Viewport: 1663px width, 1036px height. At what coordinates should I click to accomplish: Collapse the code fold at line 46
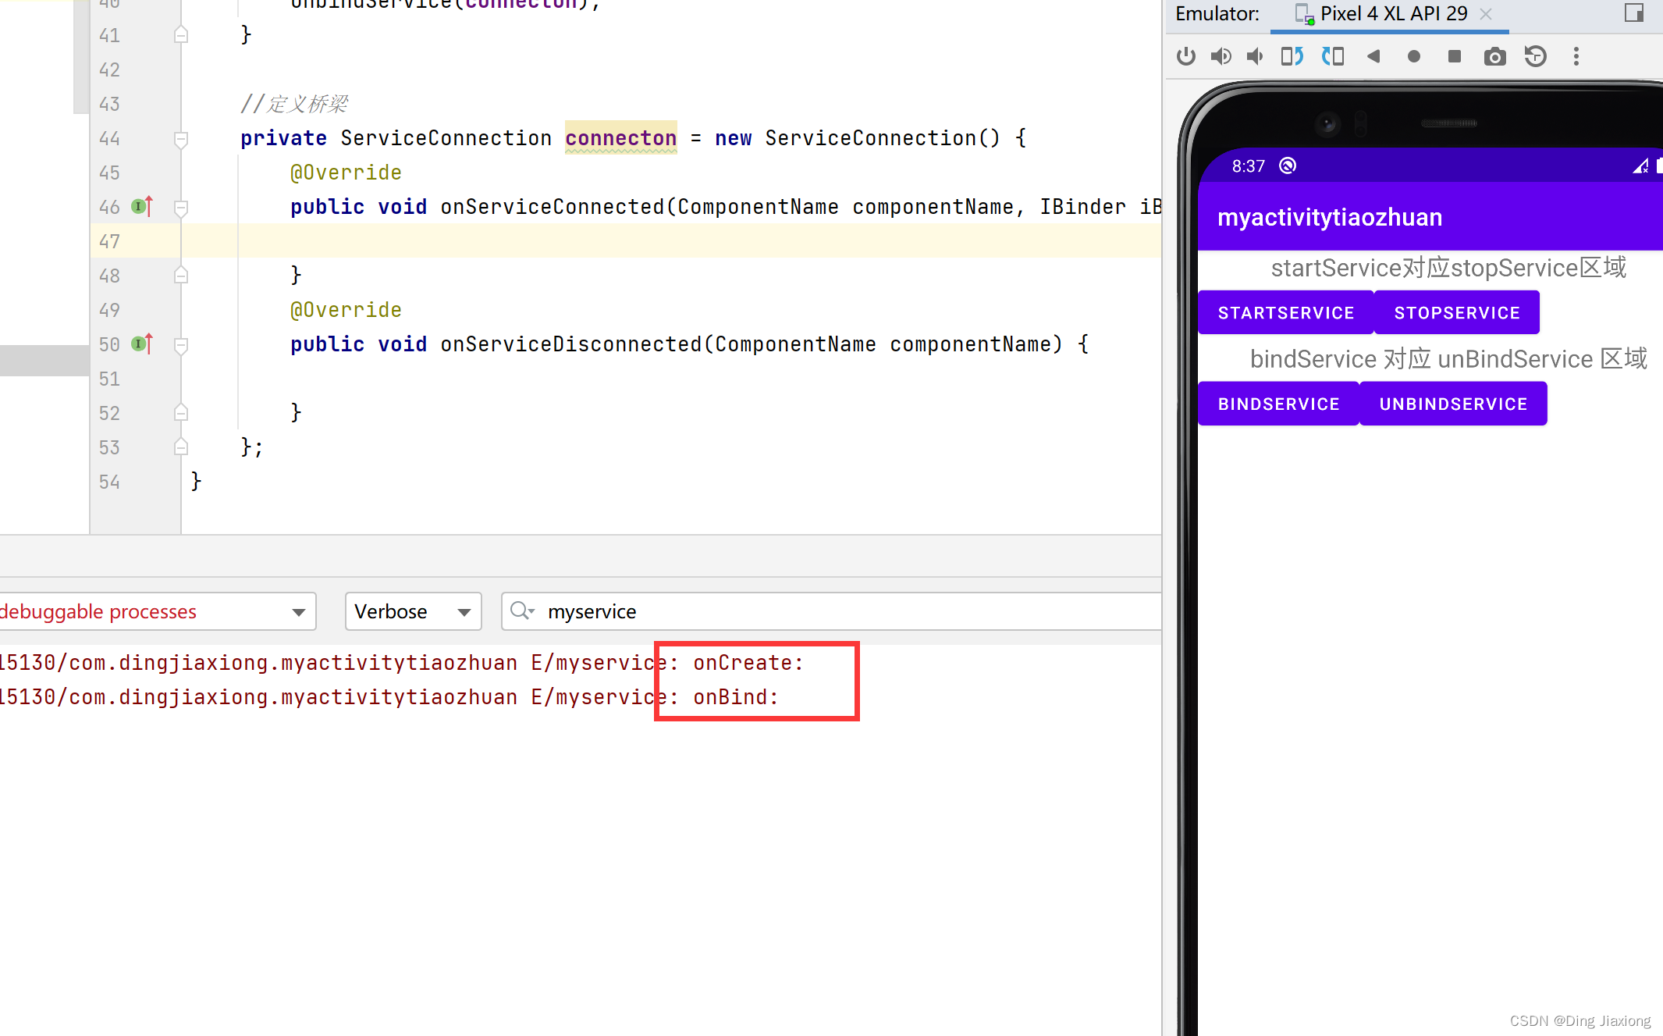point(181,208)
